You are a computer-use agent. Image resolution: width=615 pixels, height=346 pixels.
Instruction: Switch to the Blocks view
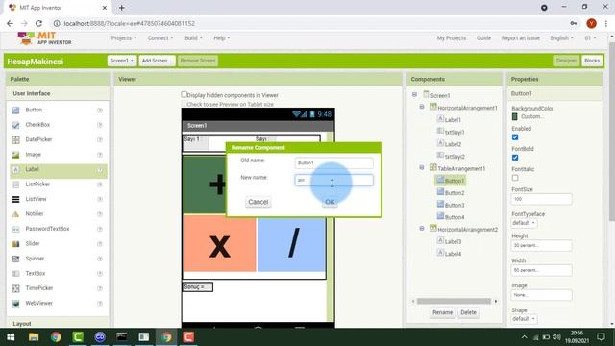pos(592,61)
